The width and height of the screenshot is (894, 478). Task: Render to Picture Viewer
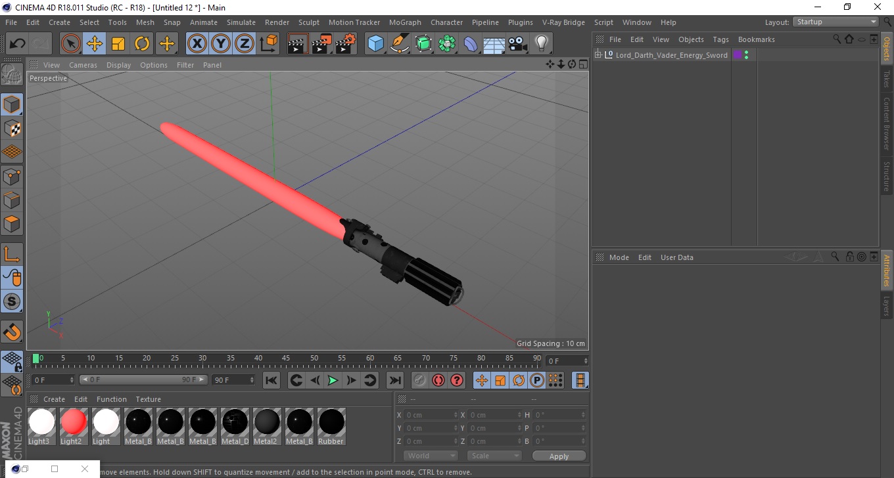point(321,44)
